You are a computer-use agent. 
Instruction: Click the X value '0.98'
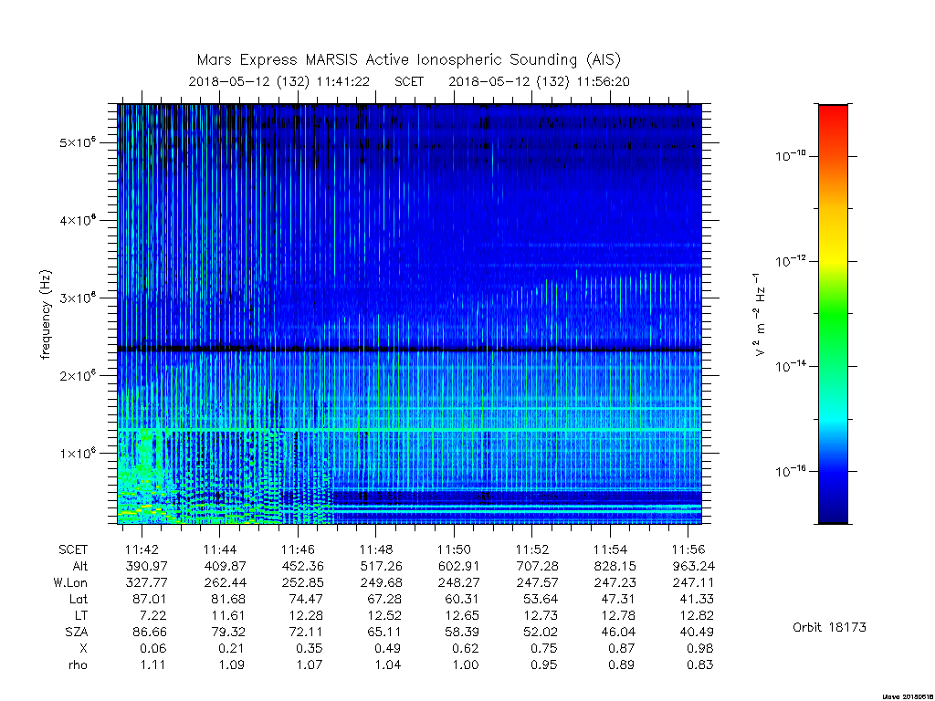[x=700, y=648]
